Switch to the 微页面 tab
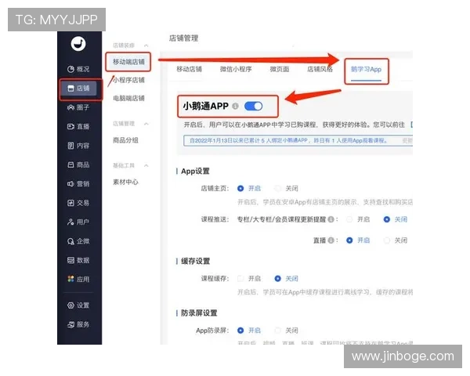This screenshot has height=376, width=470. click(280, 69)
